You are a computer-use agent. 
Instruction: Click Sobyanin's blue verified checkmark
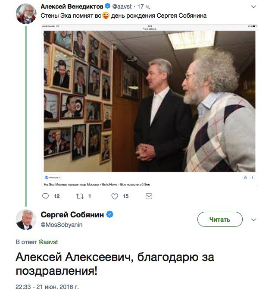pos(109,214)
